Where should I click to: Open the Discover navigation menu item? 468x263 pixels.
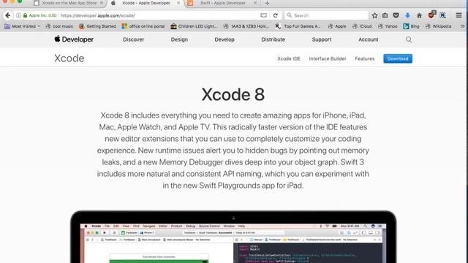click(133, 39)
